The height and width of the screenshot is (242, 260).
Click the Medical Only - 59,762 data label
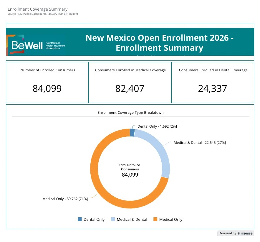coord(65,199)
